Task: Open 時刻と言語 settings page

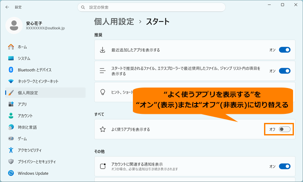Action: (x=45, y=127)
